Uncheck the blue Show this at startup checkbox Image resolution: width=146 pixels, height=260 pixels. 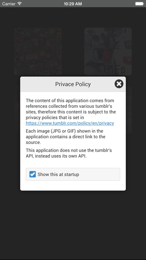pos(33,174)
